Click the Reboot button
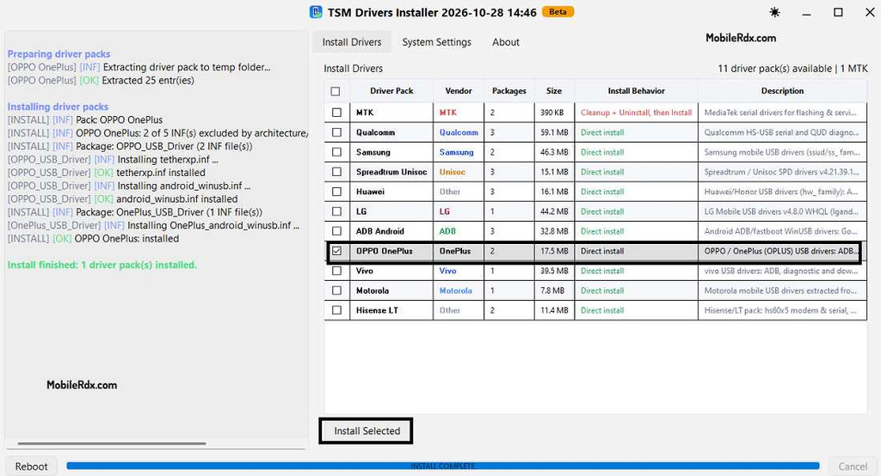 click(x=31, y=467)
